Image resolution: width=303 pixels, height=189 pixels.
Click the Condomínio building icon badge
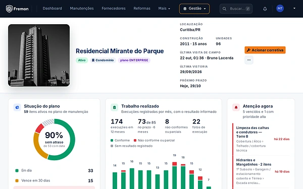coord(103,60)
